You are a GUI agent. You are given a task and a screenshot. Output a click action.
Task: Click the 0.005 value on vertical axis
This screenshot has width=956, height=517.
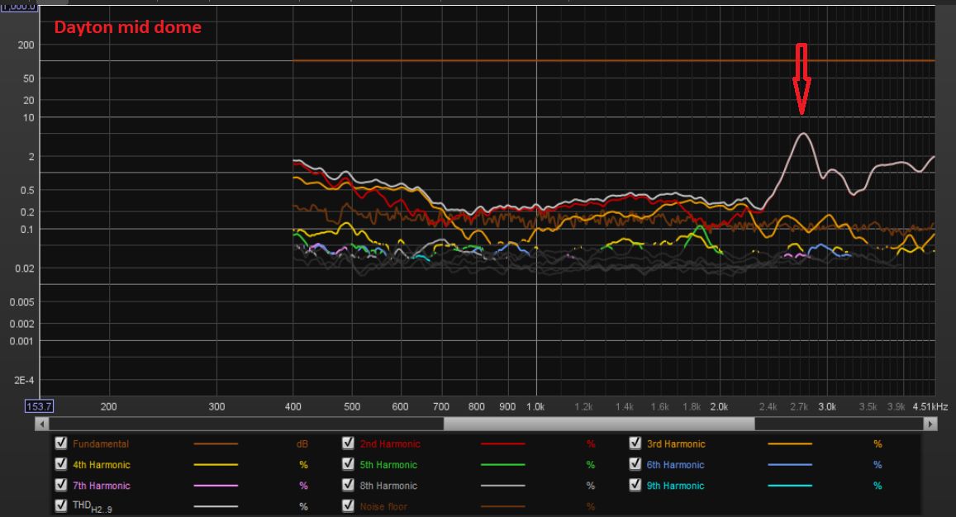pos(22,301)
